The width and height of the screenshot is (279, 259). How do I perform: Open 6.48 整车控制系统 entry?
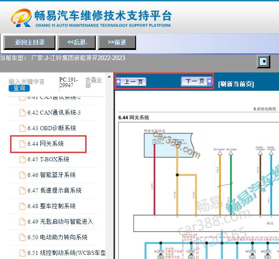[x=51, y=206]
